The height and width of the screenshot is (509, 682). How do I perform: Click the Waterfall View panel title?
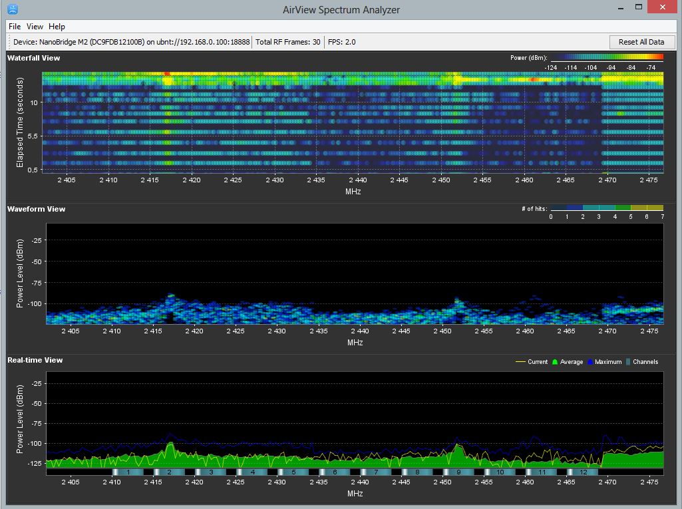pyautogui.click(x=33, y=58)
